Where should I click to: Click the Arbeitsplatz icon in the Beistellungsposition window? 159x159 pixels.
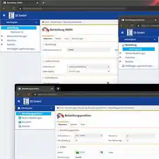pyautogui.click(x=19, y=108)
